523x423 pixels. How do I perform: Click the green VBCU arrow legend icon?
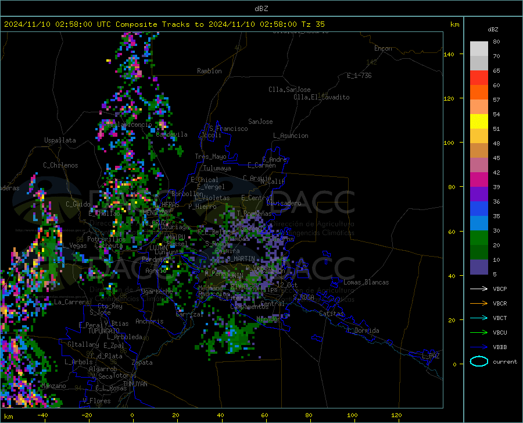click(479, 333)
